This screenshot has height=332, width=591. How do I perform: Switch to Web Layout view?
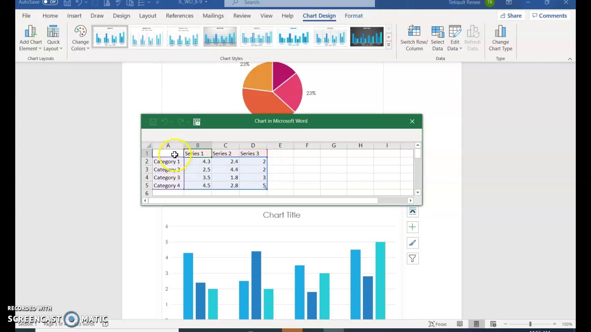[x=493, y=324]
